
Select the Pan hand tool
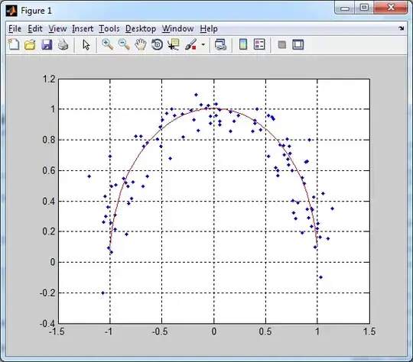141,44
